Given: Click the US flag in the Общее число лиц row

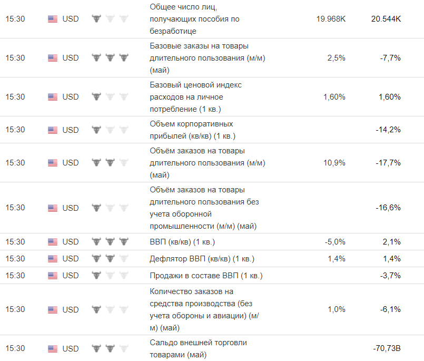Looking at the screenshot, I should pyautogui.click(x=53, y=19).
